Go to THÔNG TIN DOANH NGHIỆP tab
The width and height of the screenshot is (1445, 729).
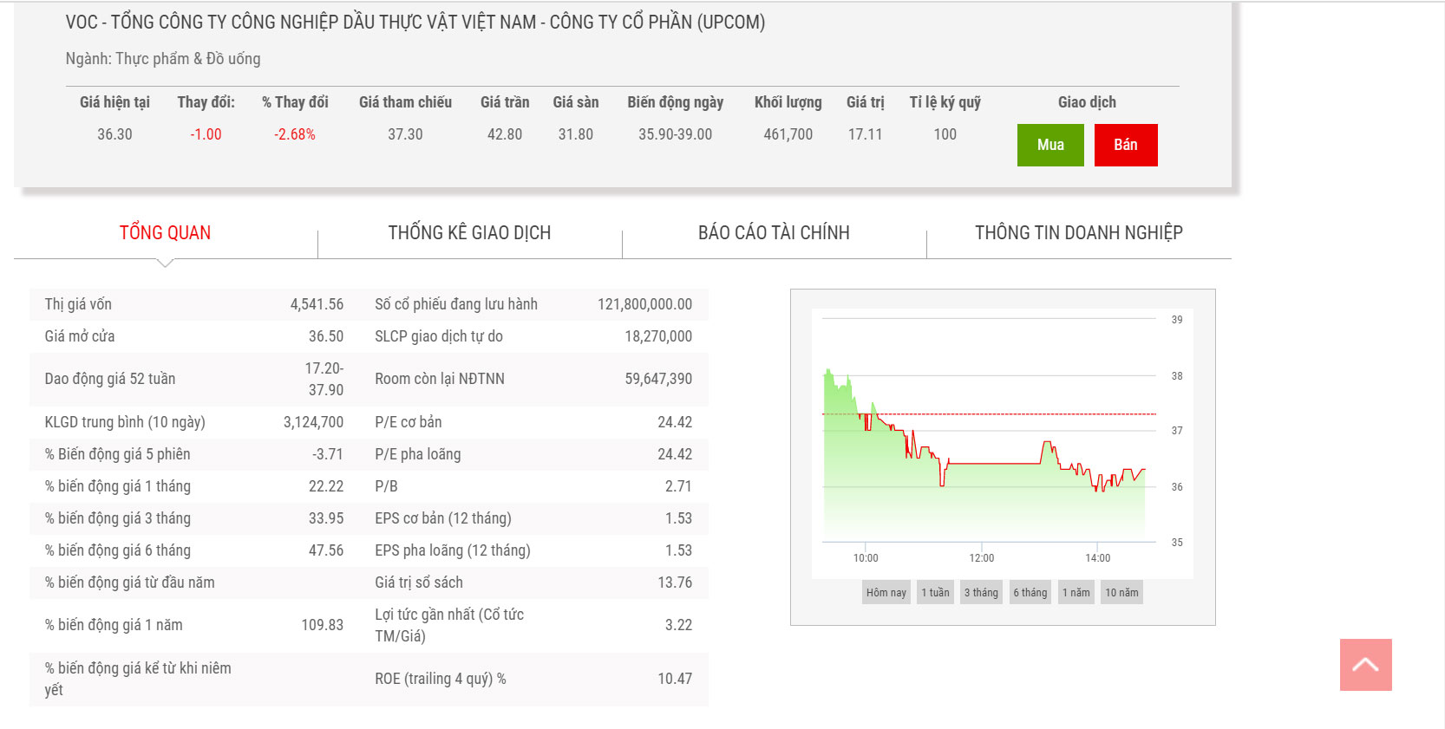pos(1078,232)
